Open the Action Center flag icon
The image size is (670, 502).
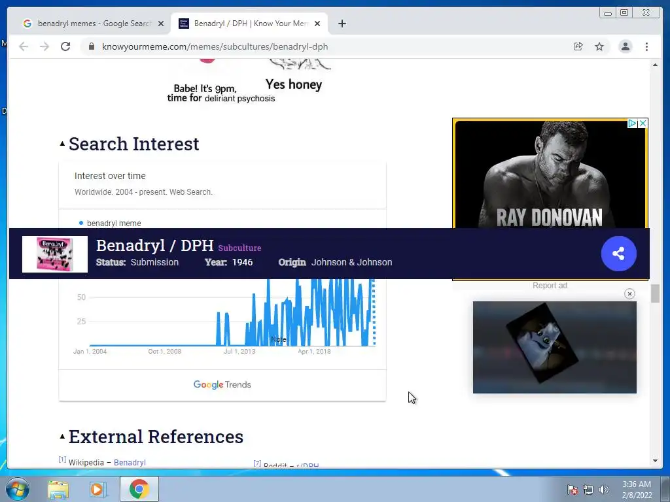point(572,489)
